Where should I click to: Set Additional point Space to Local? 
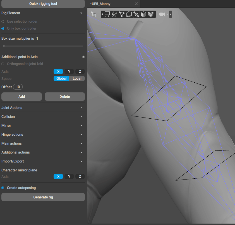tap(77, 78)
